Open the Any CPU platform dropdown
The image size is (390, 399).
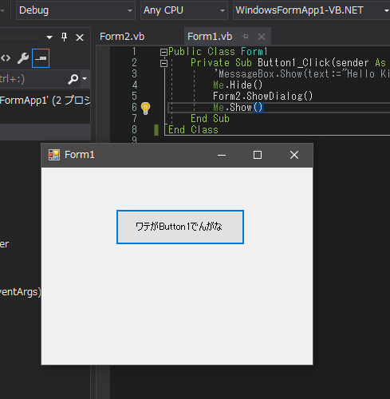coord(184,10)
